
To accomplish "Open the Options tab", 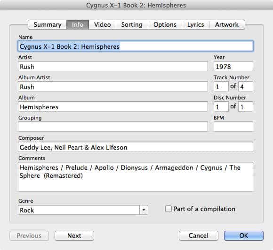I will tap(165, 25).
